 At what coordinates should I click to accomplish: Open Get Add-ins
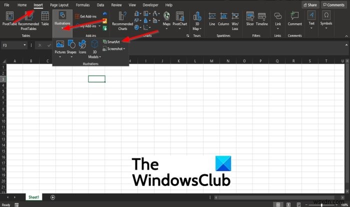86,16
